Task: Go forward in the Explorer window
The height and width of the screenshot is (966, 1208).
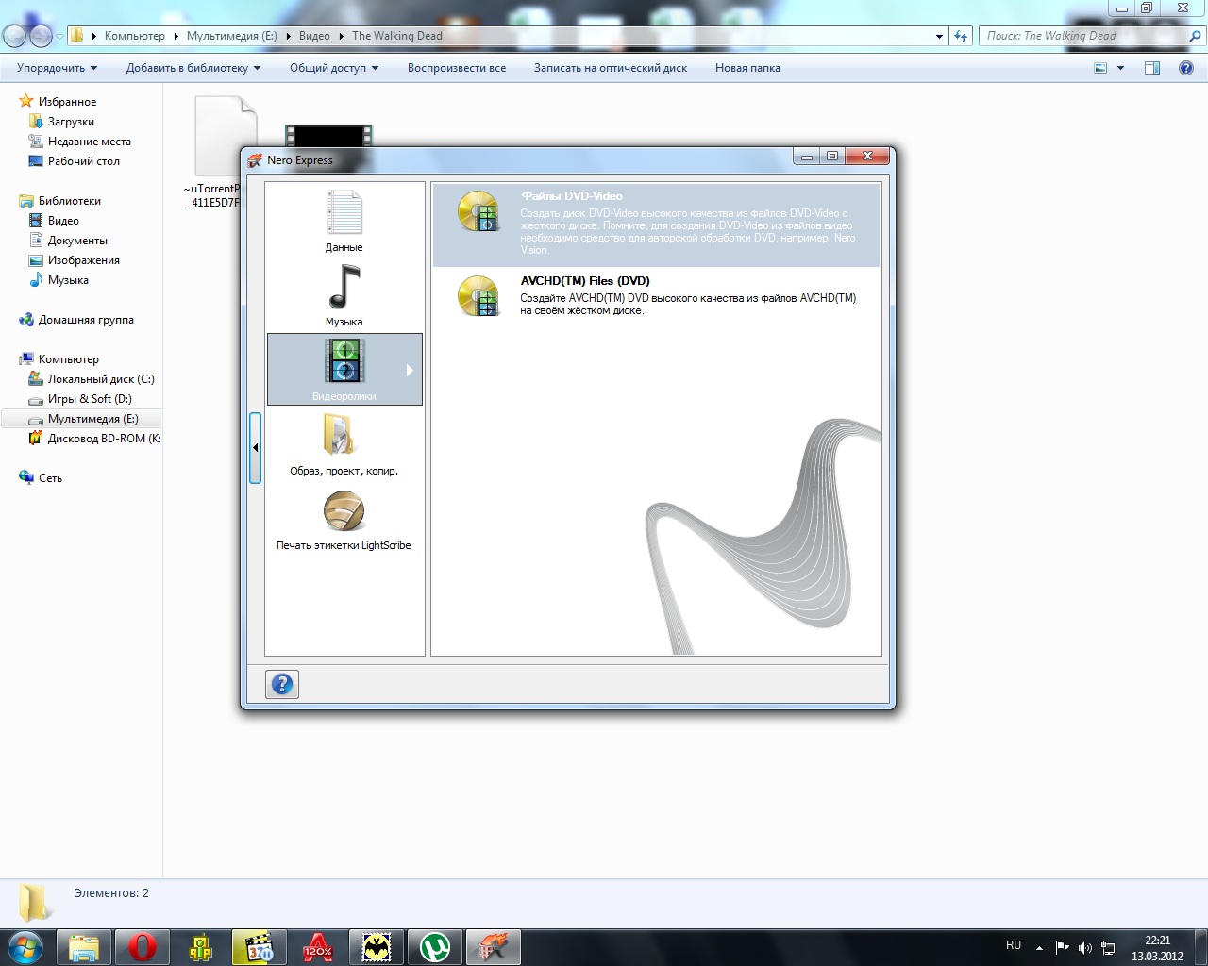Action: pos(41,36)
